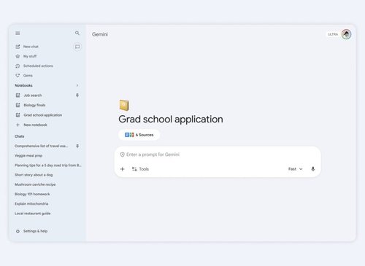Click the plus icon in the prompt box
This screenshot has height=266, width=365.
[x=123, y=169]
